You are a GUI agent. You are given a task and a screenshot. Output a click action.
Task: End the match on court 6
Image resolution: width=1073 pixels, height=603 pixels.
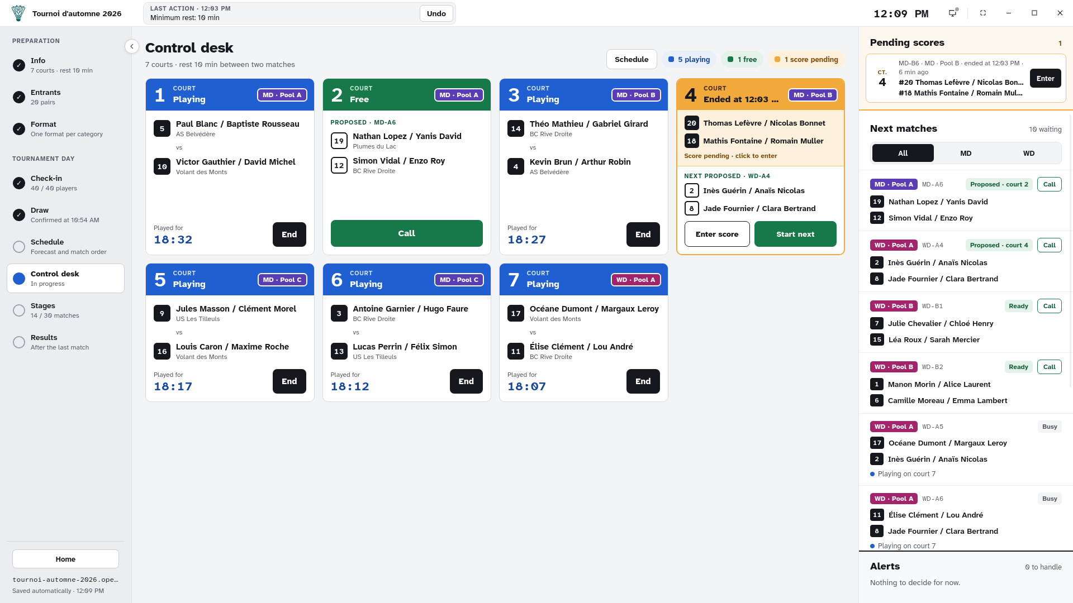point(466,381)
